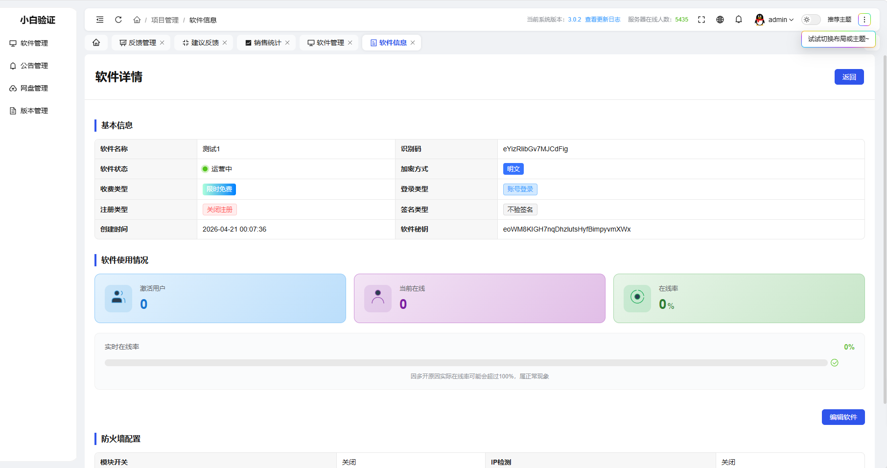
Task: Click the 实时在线率 progress bar
Action: pos(466,363)
